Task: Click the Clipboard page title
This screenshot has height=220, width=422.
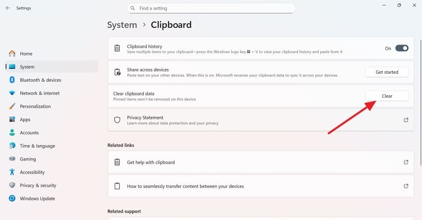Action: tap(171, 25)
